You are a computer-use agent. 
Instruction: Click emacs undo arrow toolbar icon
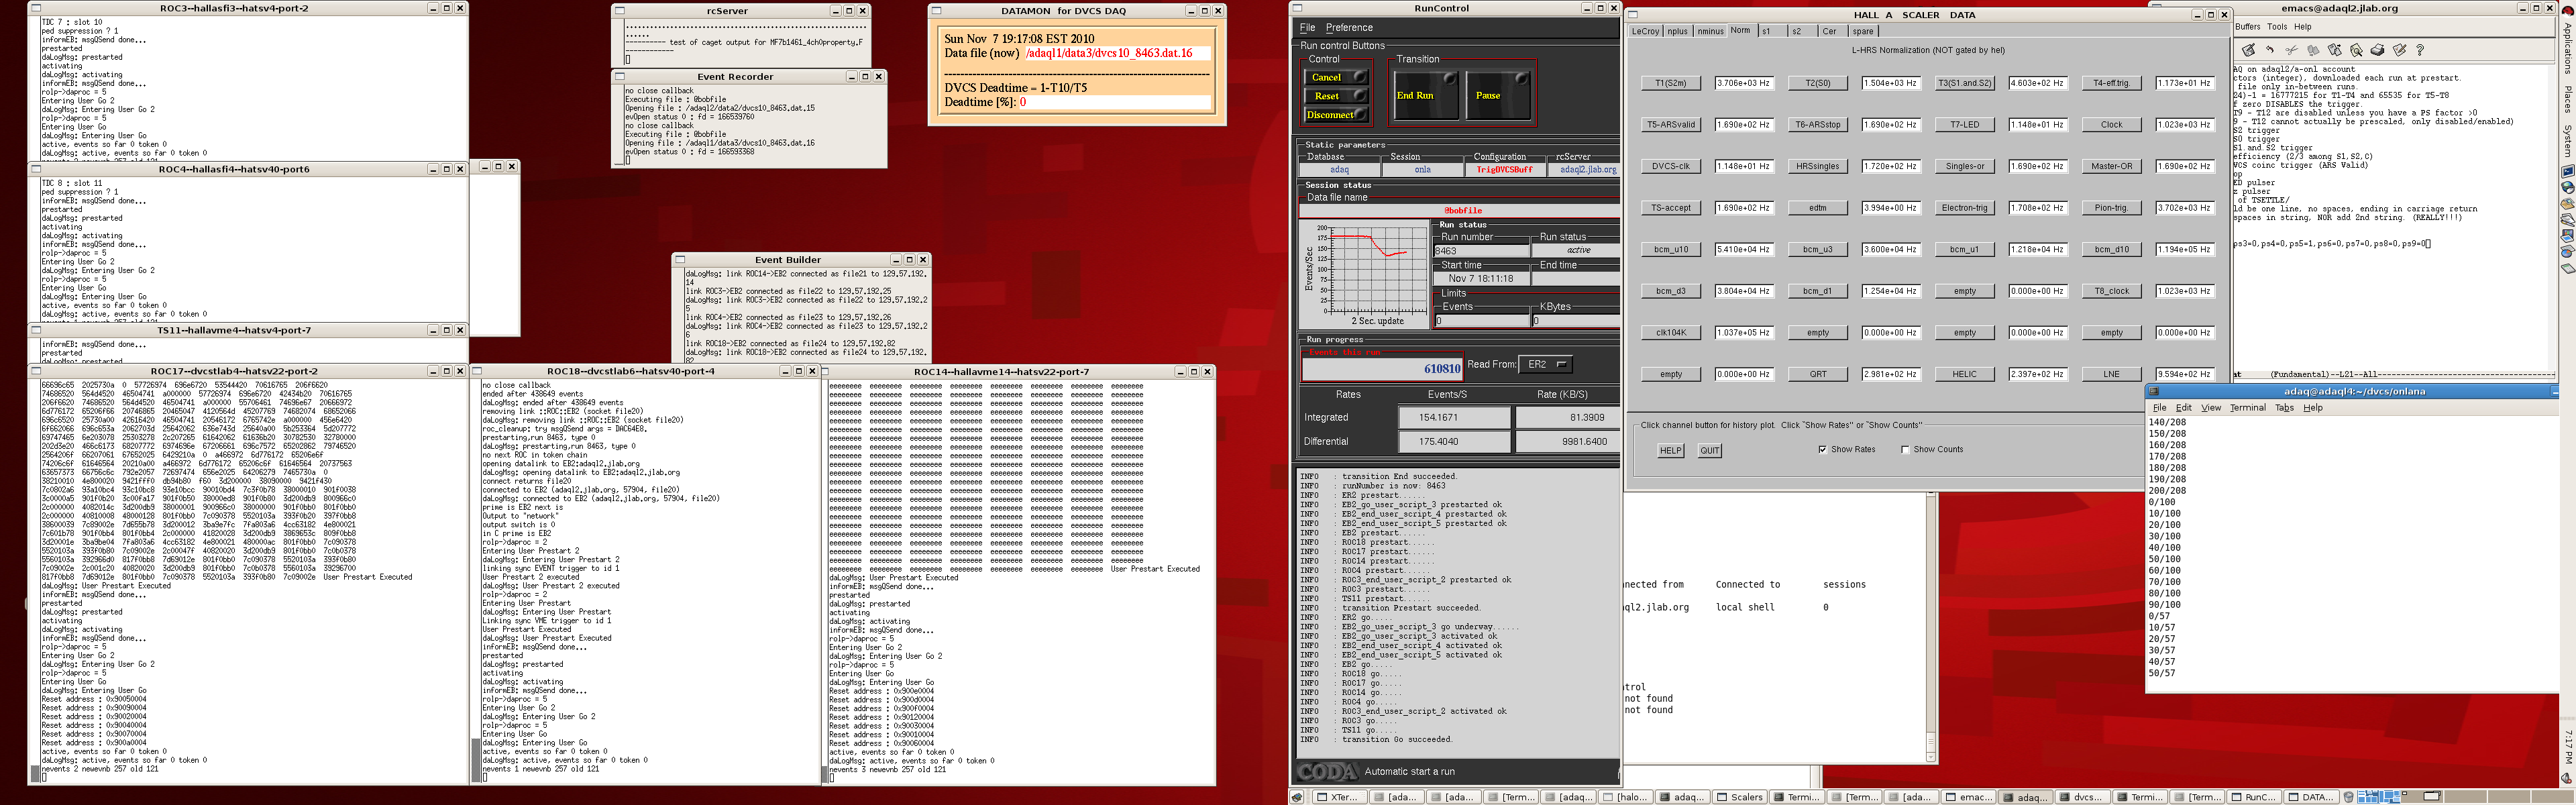(2270, 50)
